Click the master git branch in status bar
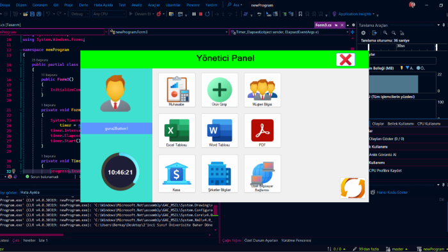This screenshot has width=448, height=252. (396, 249)
